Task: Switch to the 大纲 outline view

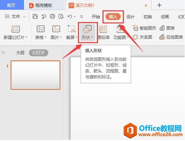Action: tap(20, 53)
